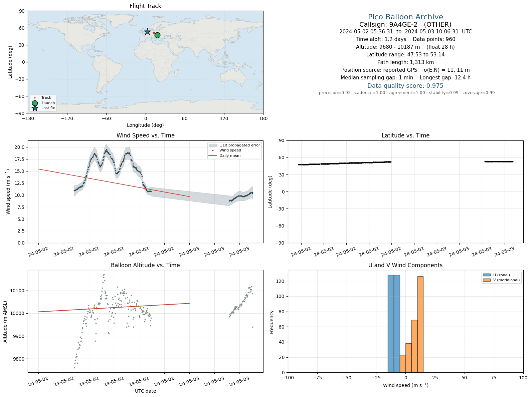Click "Data quality score: 0.975"
The width and height of the screenshot is (531, 397).
coord(405,86)
